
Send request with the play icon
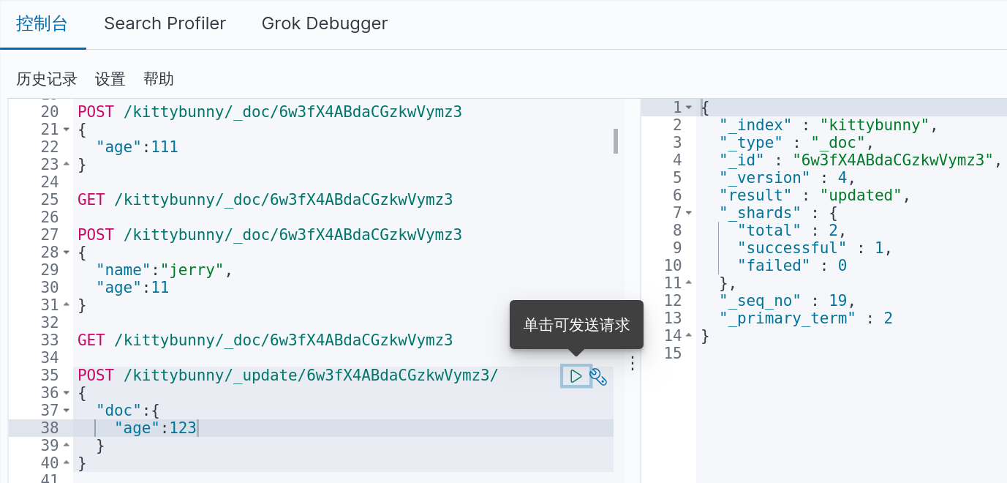tap(576, 376)
